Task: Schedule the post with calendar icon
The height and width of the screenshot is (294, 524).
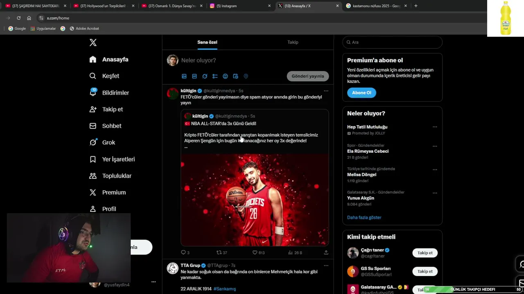Action: [x=235, y=76]
